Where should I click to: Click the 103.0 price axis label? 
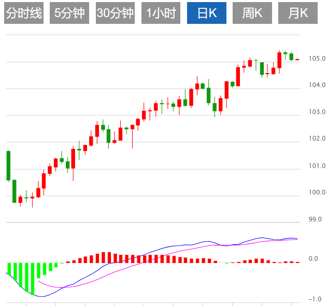[317, 112]
